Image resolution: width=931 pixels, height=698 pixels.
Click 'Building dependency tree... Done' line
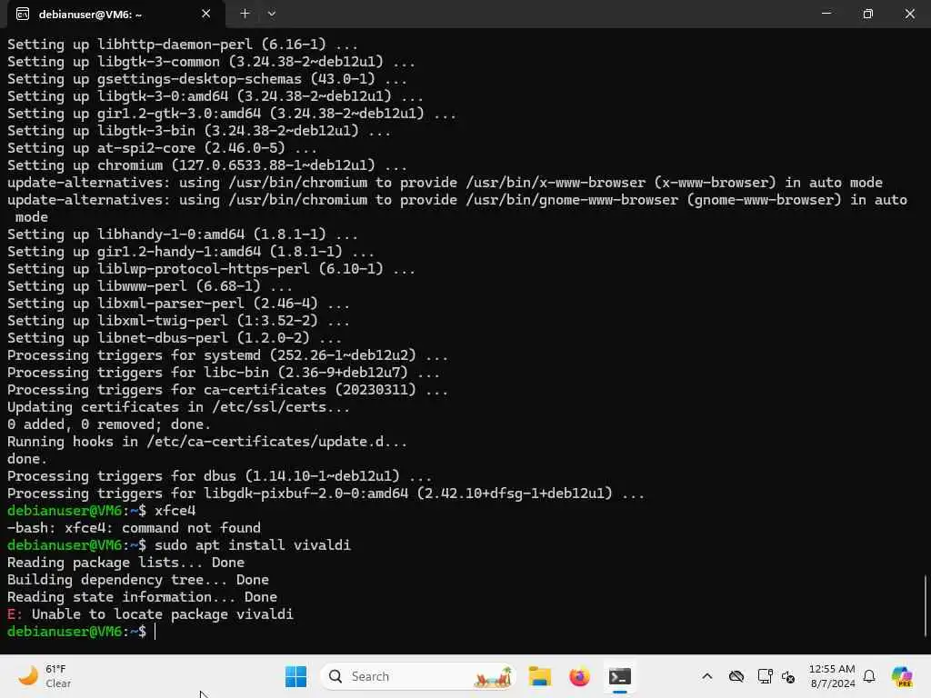[138, 579]
